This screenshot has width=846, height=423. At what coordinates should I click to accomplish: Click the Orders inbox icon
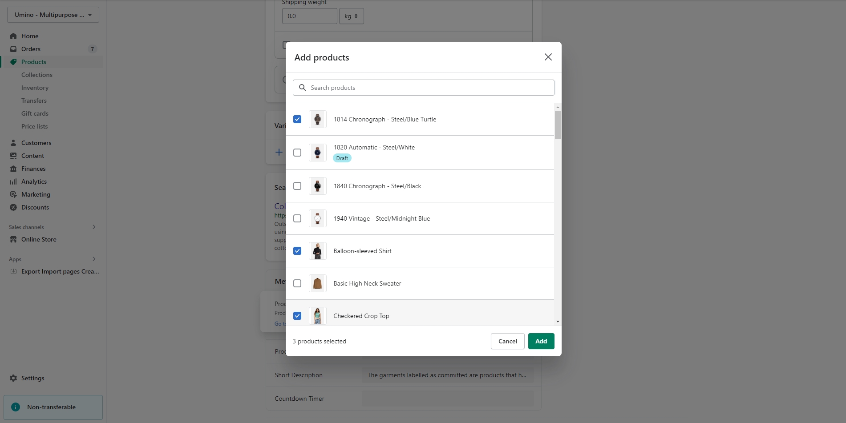coord(13,49)
